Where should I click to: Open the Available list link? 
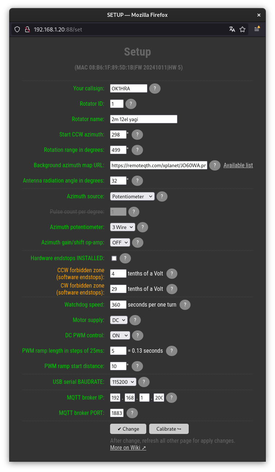pyautogui.click(x=238, y=165)
